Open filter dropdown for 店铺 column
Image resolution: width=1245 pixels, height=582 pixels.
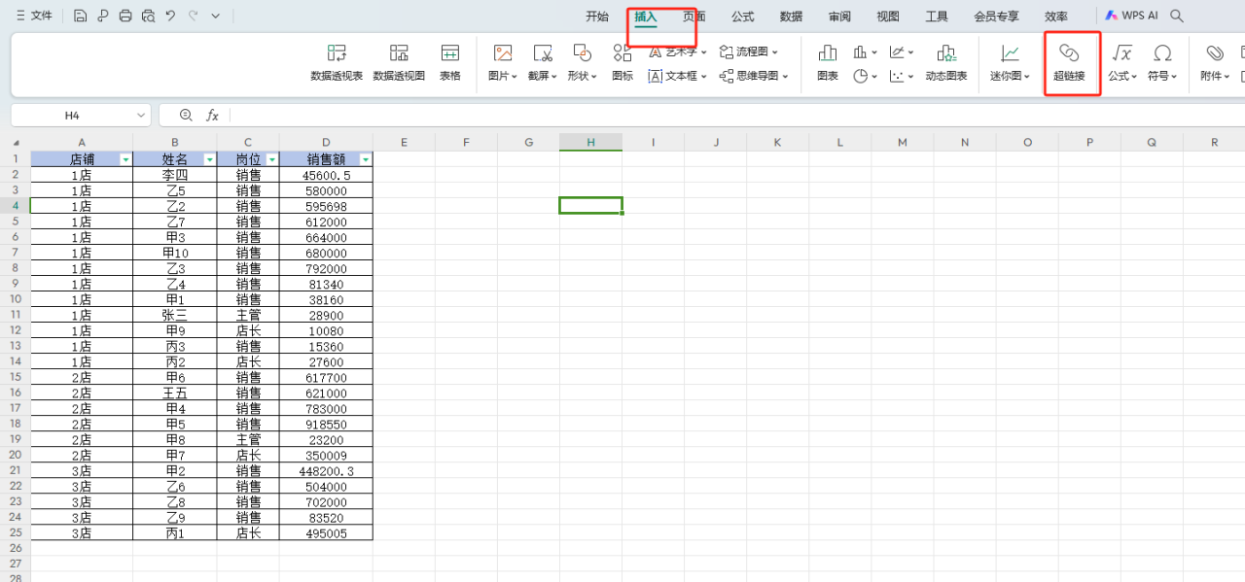click(x=125, y=159)
